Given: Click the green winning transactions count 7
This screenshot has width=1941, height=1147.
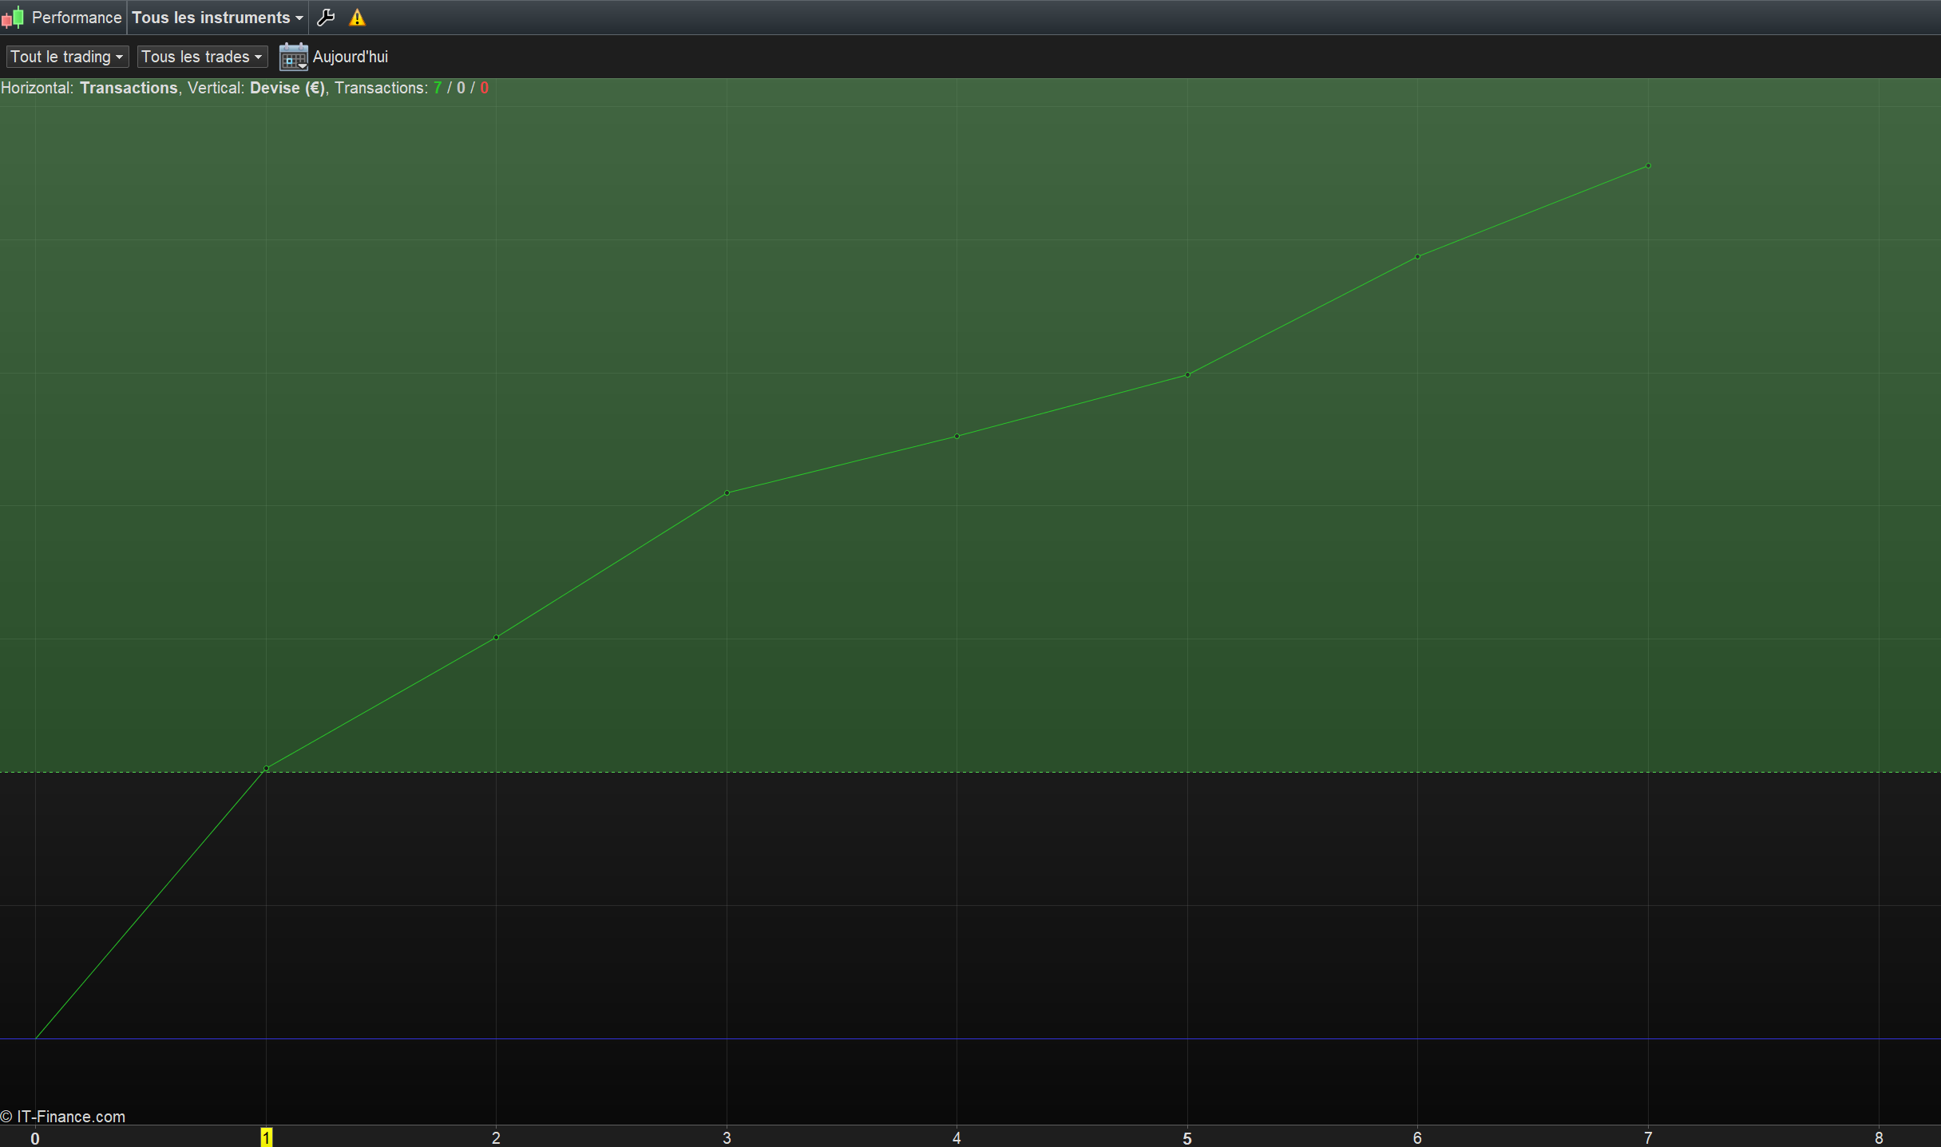Looking at the screenshot, I should (438, 88).
